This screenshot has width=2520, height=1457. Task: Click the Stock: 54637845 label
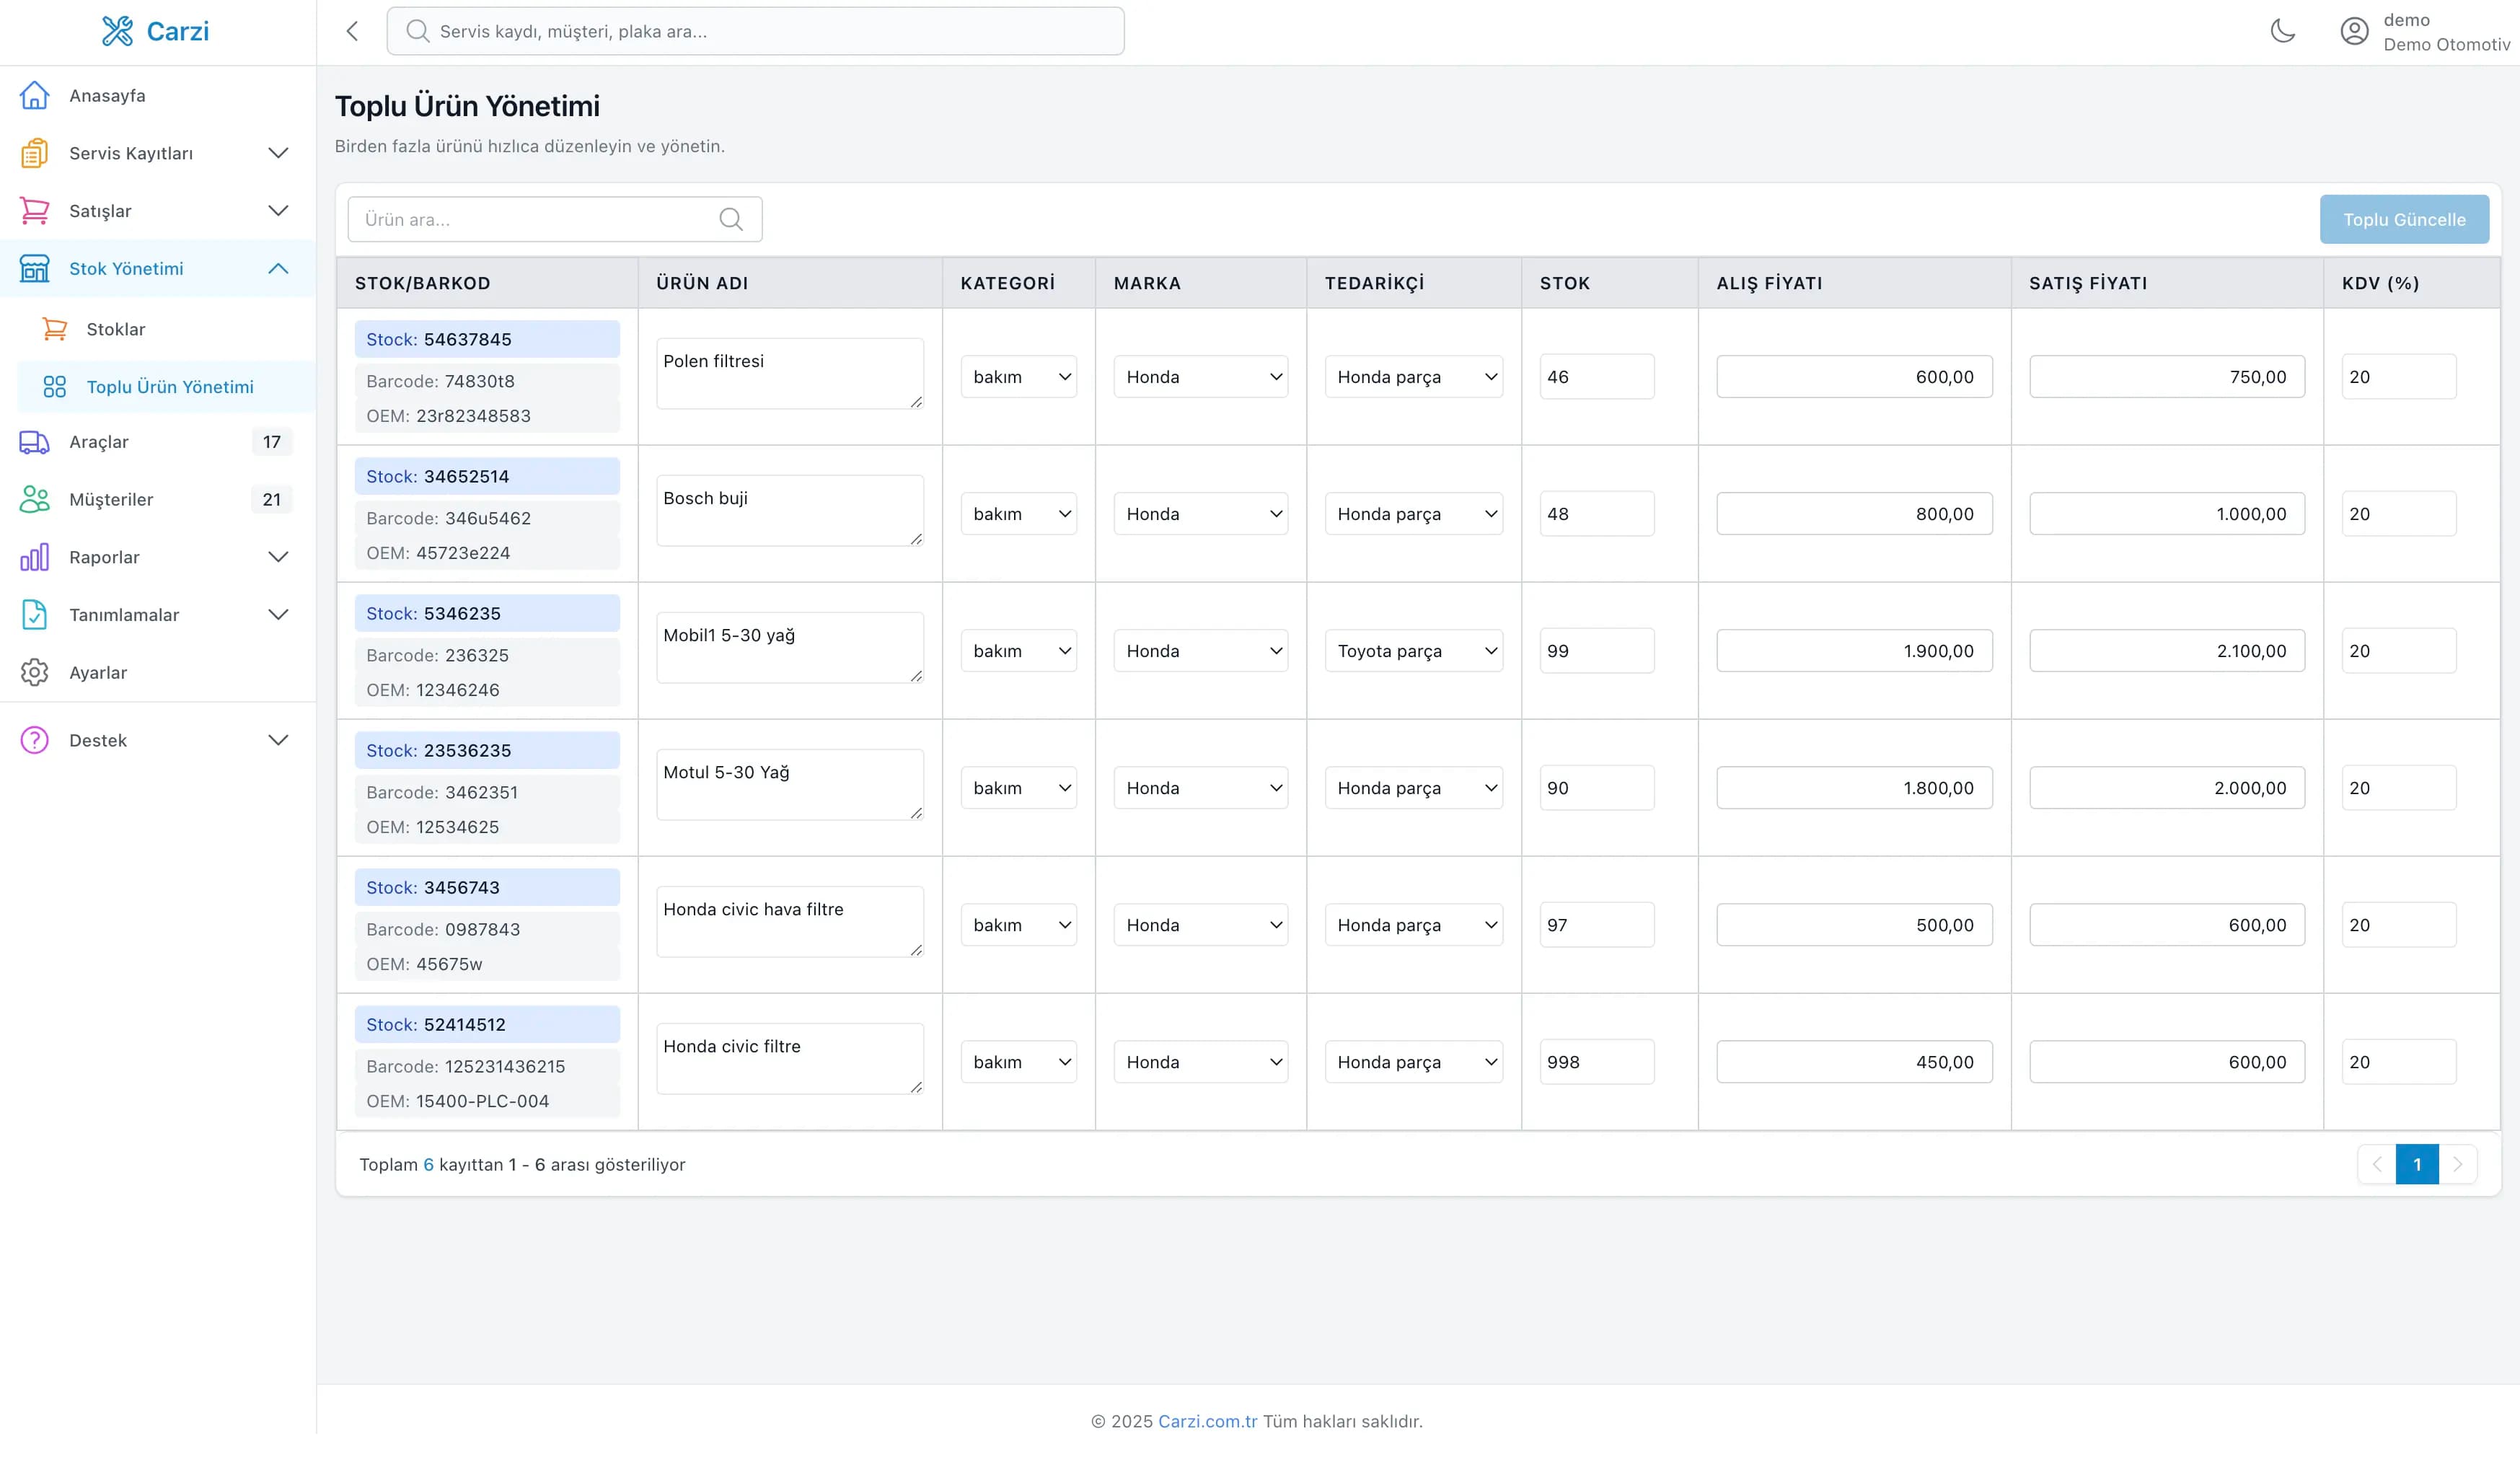(x=487, y=339)
